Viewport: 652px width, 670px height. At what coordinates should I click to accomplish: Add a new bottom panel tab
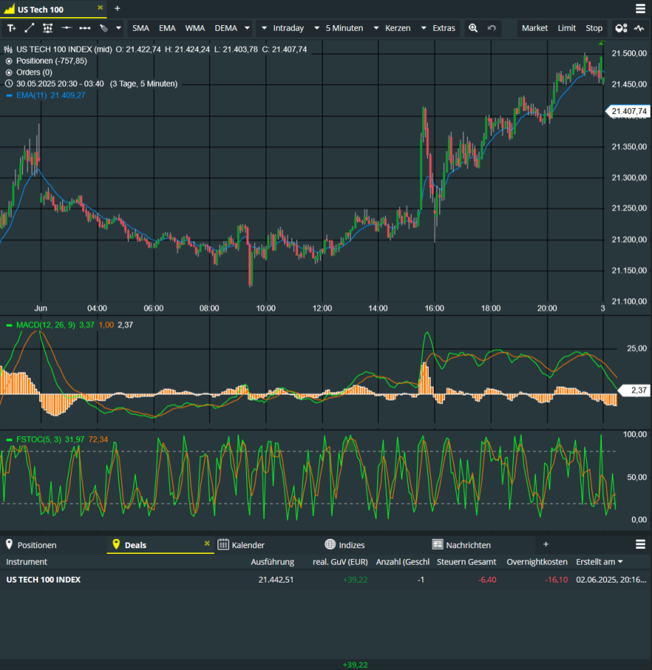point(546,545)
